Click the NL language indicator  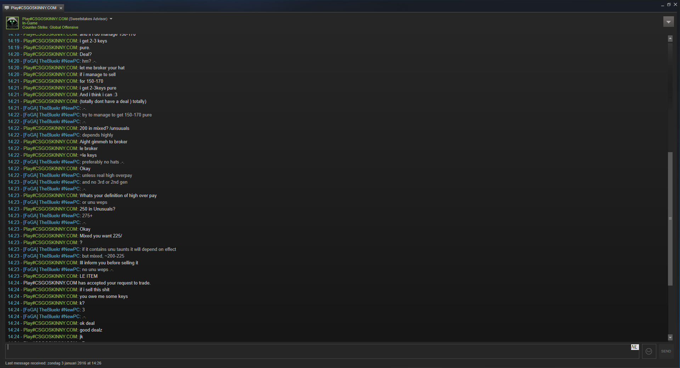point(635,347)
